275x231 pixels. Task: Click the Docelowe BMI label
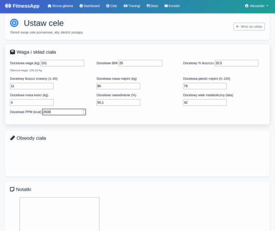pyautogui.click(x=107, y=63)
